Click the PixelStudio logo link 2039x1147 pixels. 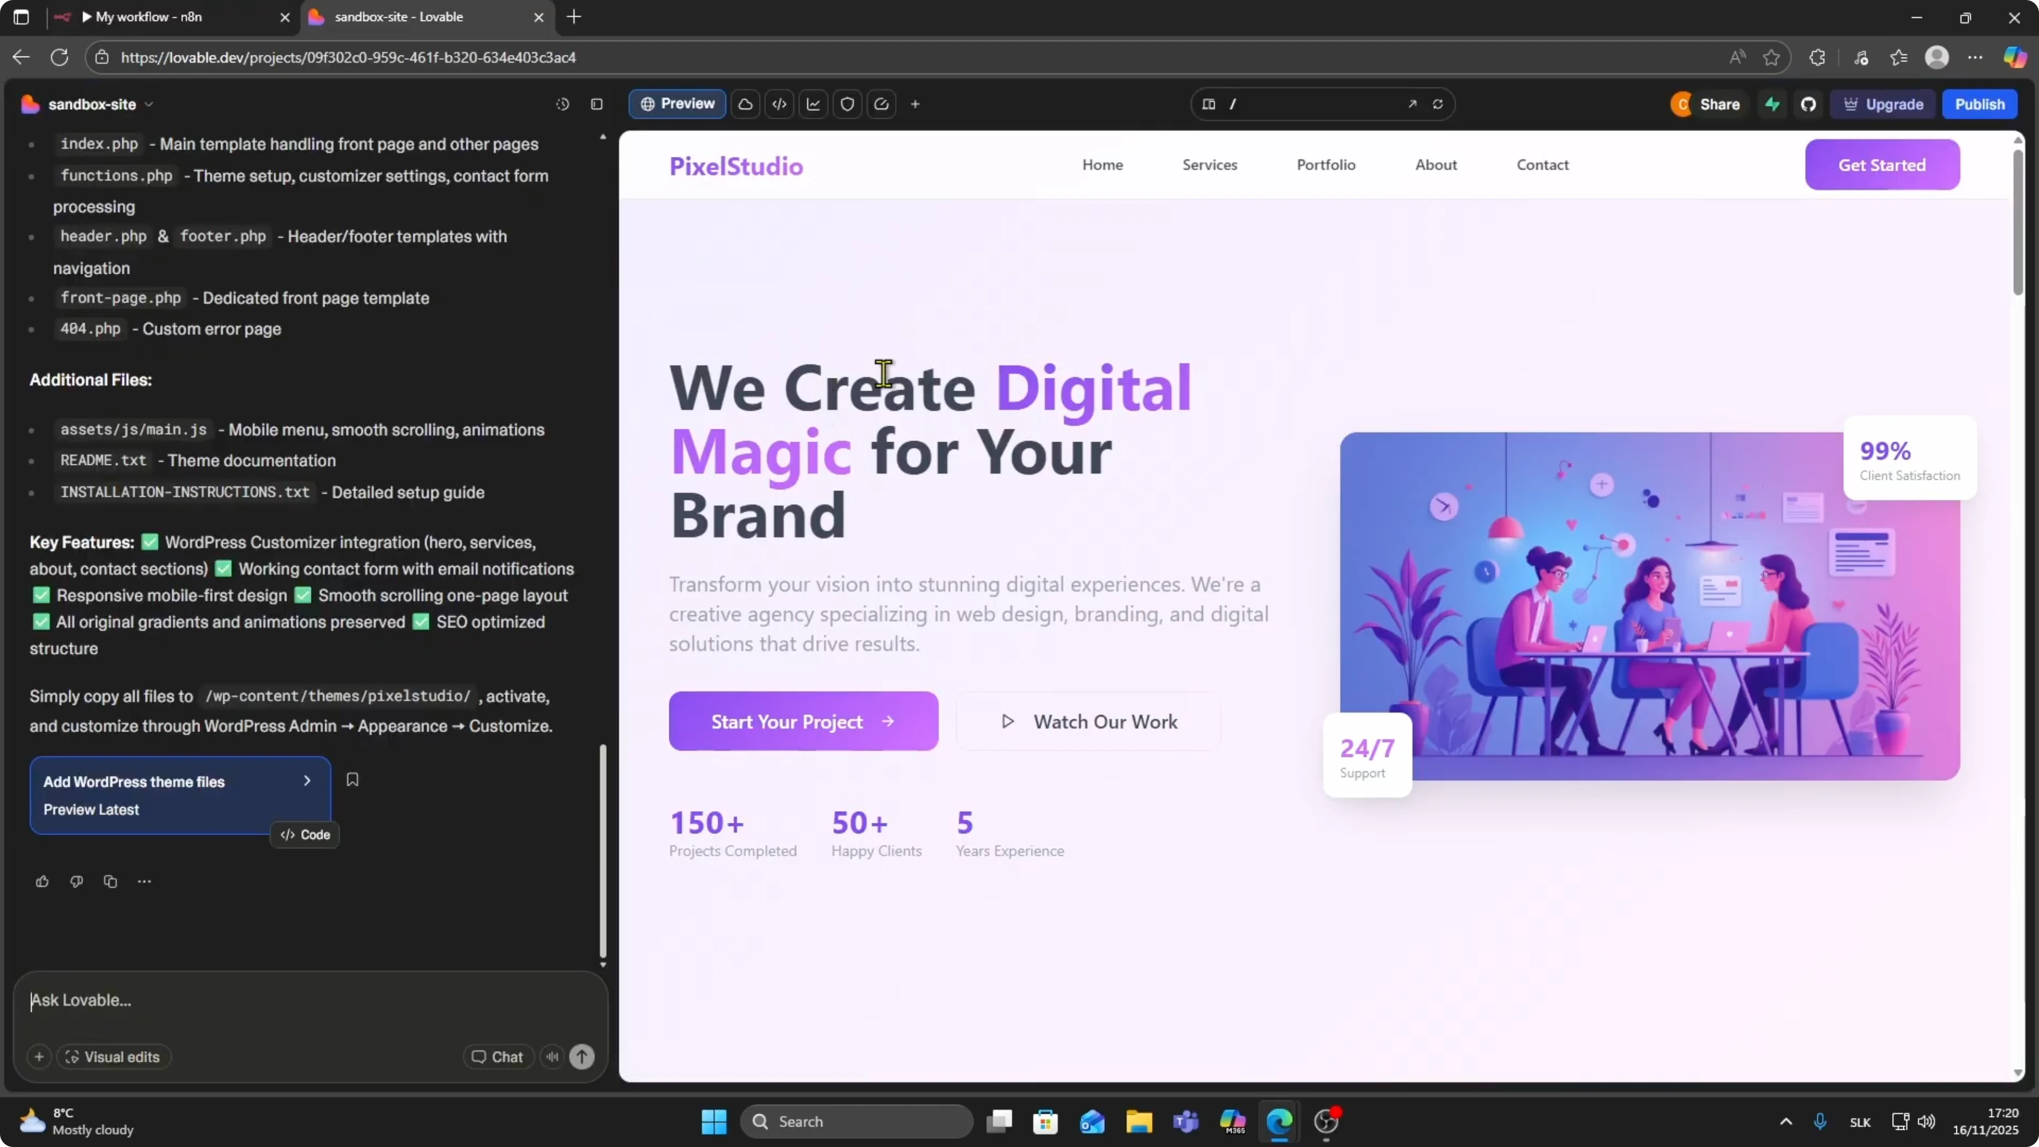point(736,166)
